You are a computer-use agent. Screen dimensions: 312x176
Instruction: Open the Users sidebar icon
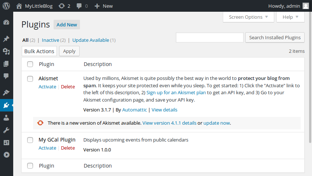pos(6,118)
